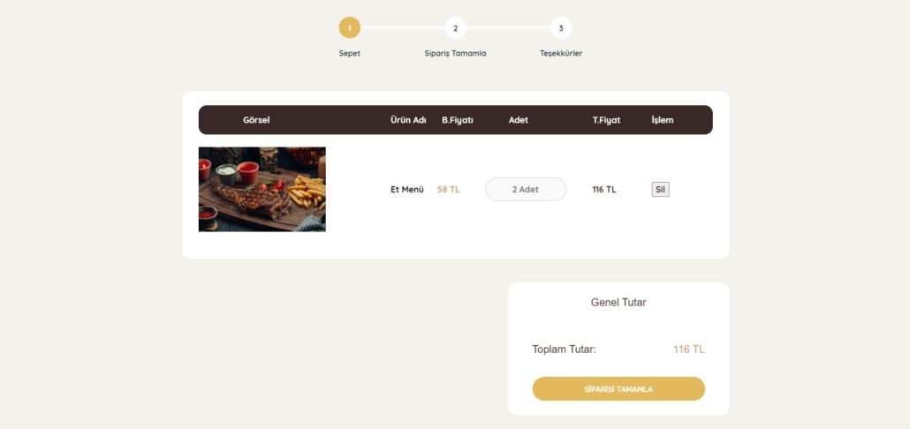Click the T.Fiyat column header

[606, 120]
